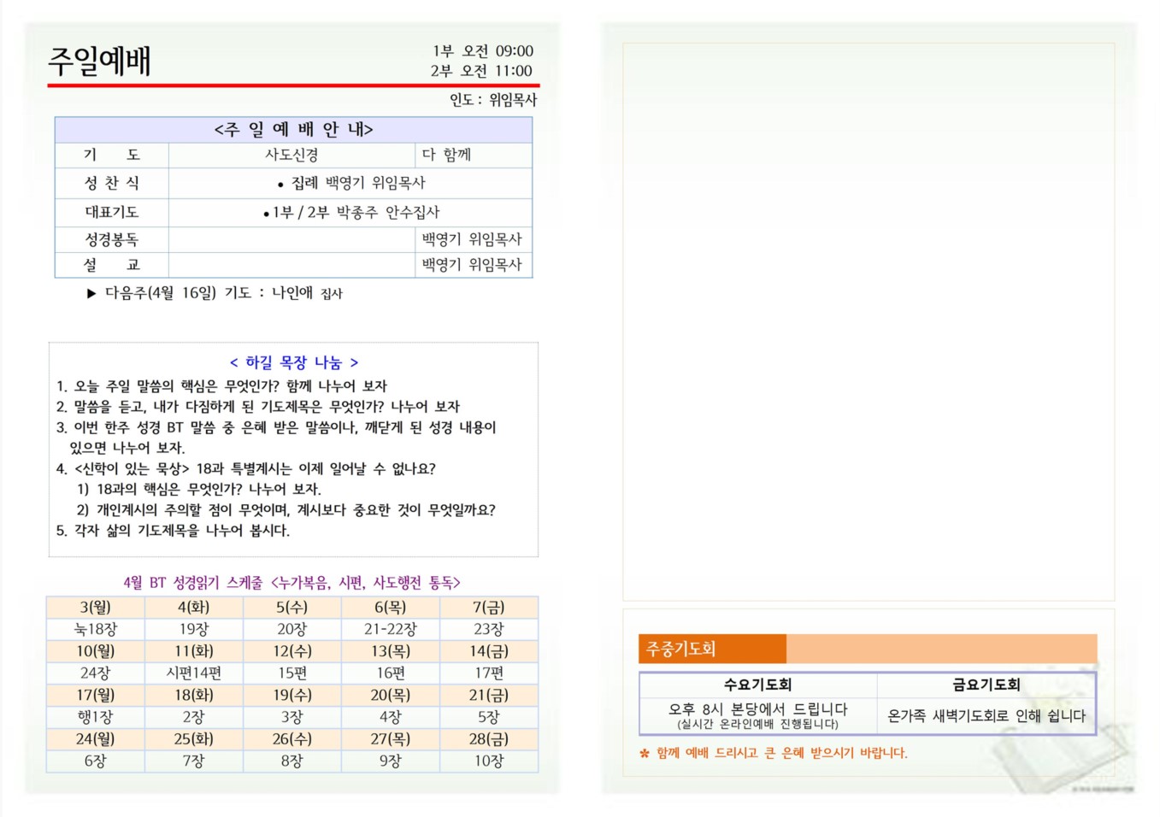Click the <주일예배안내> table header
The image size is (1160, 817).
[x=293, y=130]
